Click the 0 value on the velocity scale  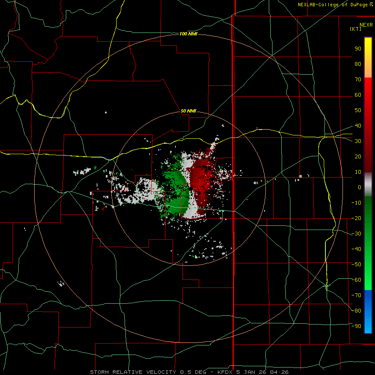click(360, 187)
